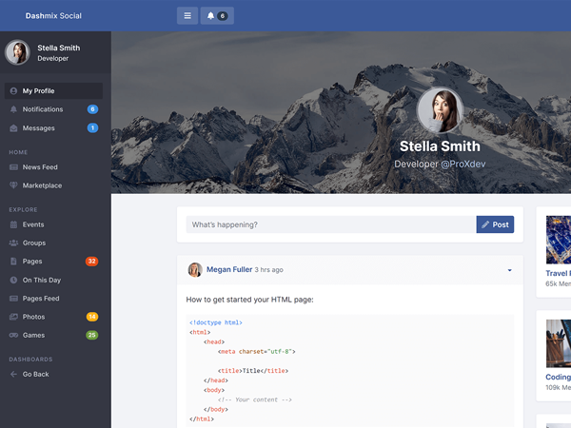Open Megan Fuller post options dropdown arrow
The height and width of the screenshot is (428, 571).
point(509,270)
